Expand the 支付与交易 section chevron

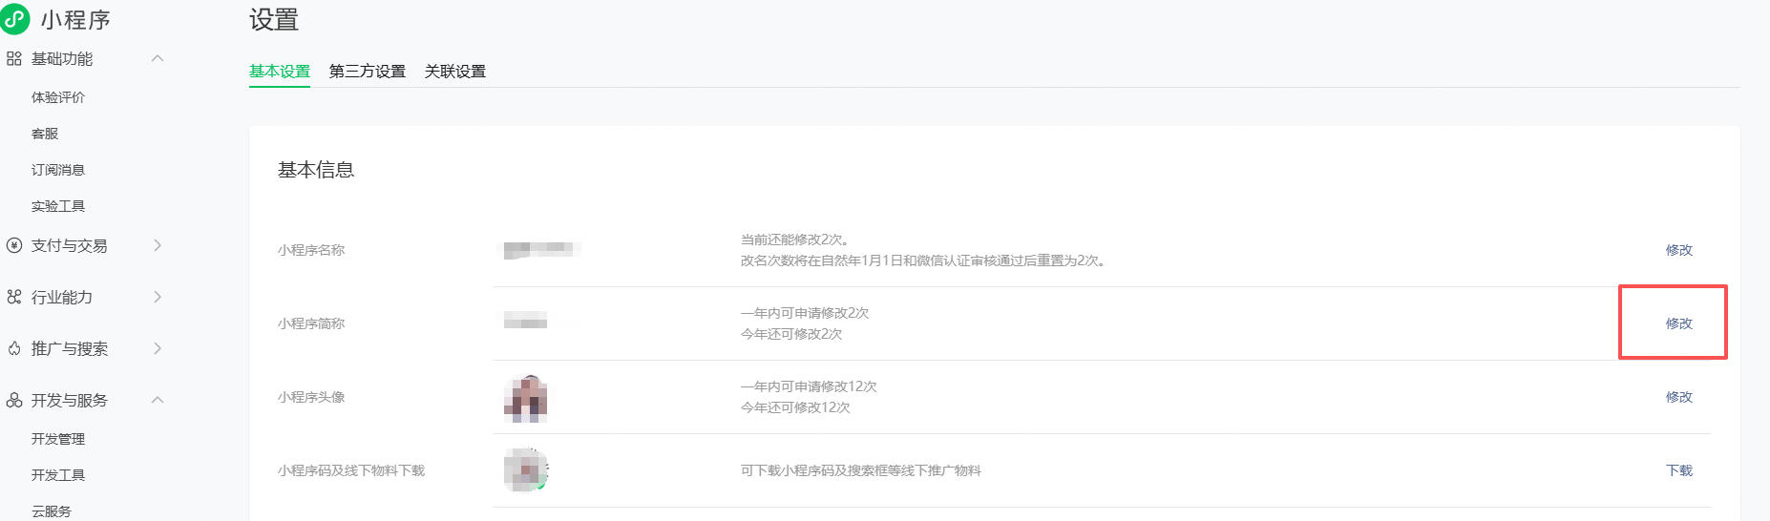coord(158,245)
